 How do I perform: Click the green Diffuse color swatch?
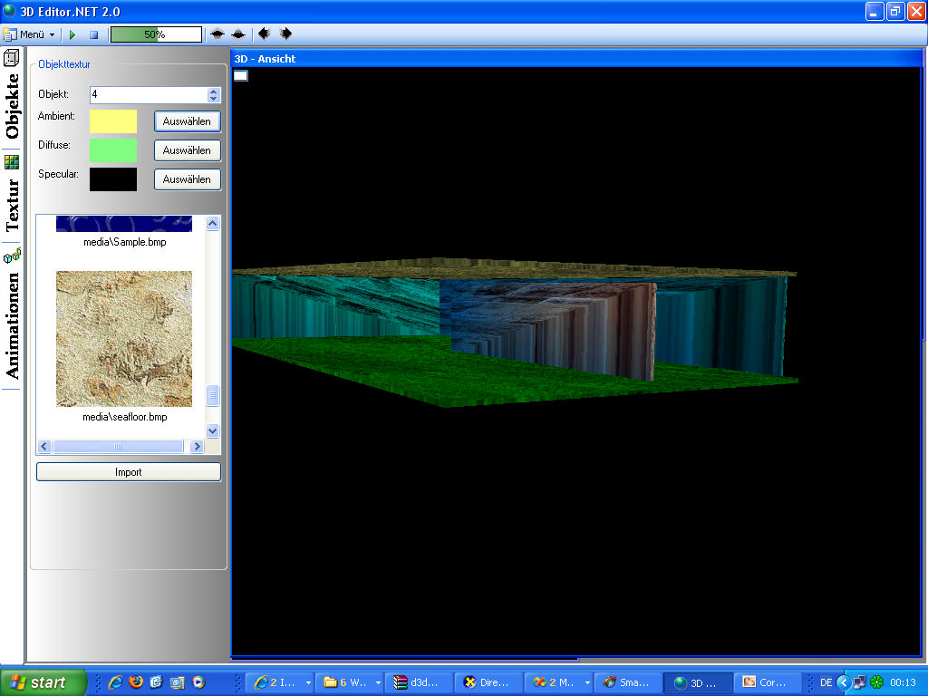click(x=113, y=150)
